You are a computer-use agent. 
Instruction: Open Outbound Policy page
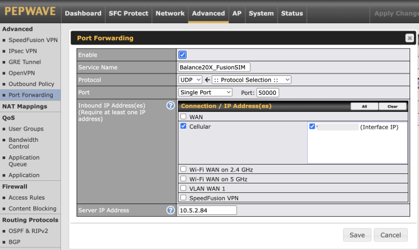[31, 84]
